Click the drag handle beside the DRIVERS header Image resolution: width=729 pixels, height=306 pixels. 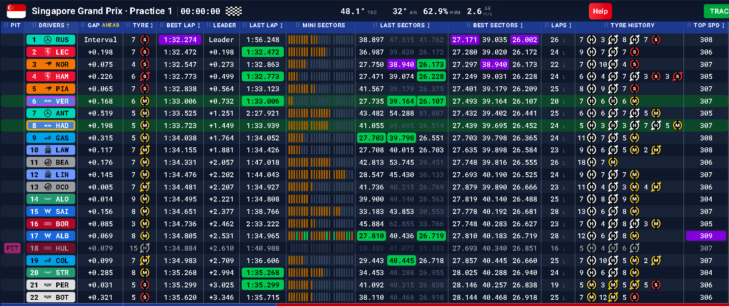point(34,25)
